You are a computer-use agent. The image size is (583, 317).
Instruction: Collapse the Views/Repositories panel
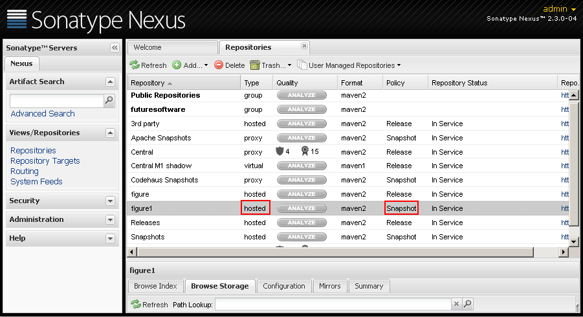coord(110,133)
